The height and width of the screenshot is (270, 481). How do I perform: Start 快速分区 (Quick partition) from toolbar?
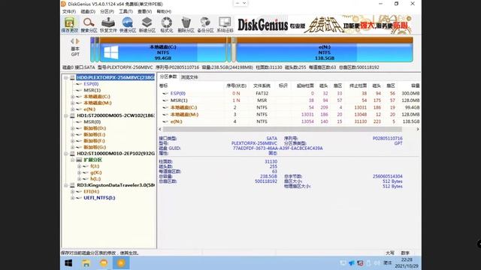tap(128, 25)
